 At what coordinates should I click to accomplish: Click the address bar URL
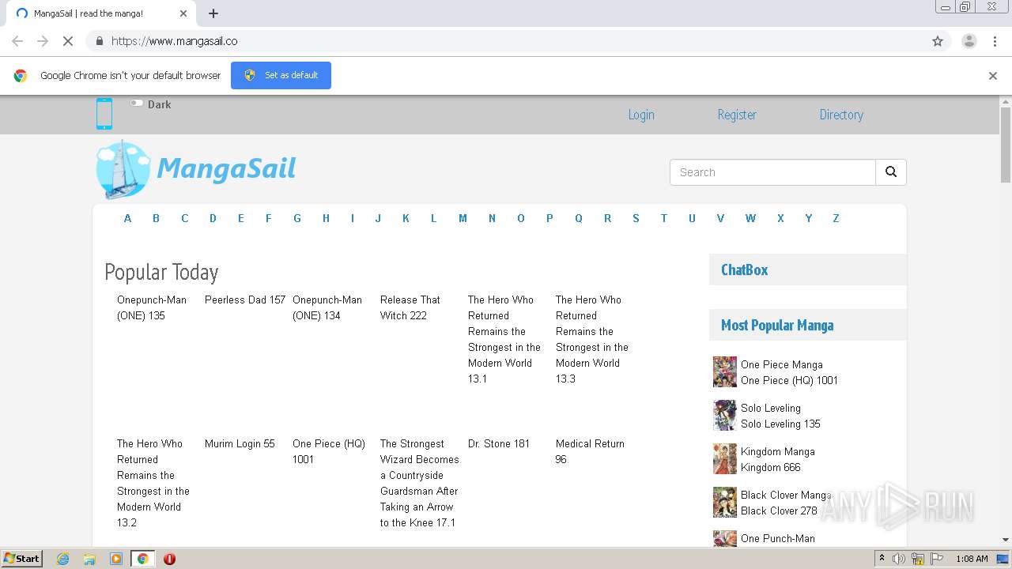(x=175, y=41)
